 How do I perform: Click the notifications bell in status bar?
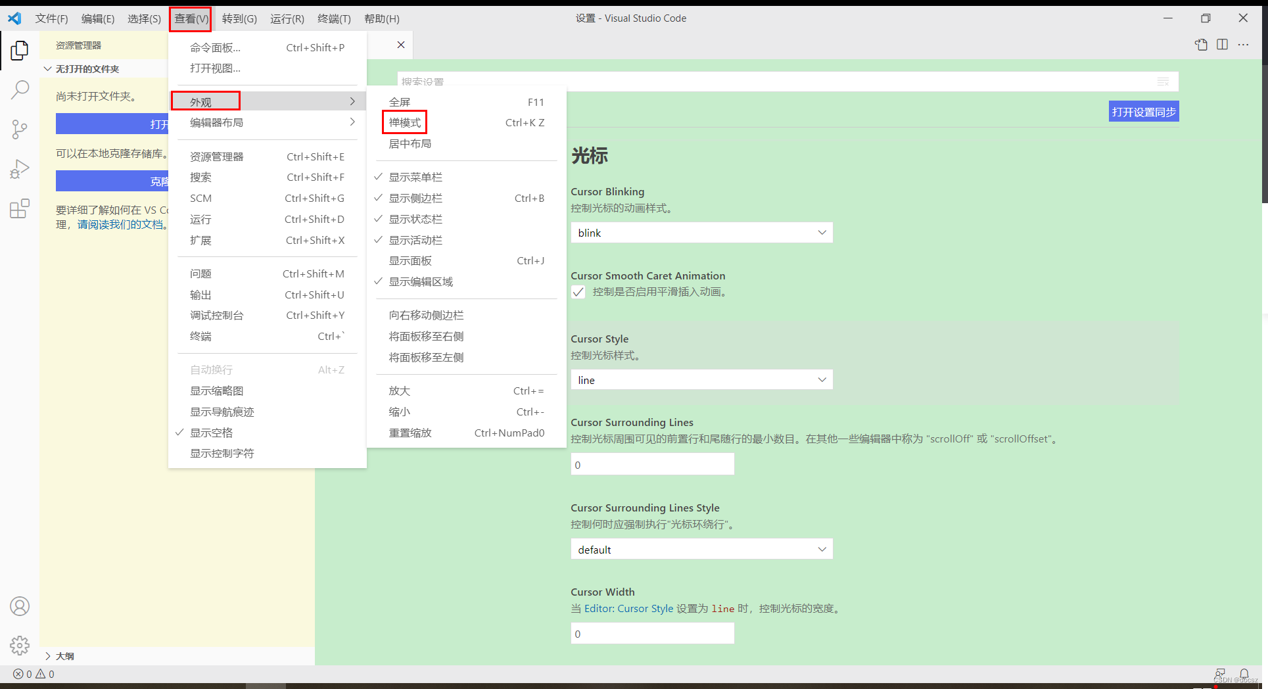1244,674
